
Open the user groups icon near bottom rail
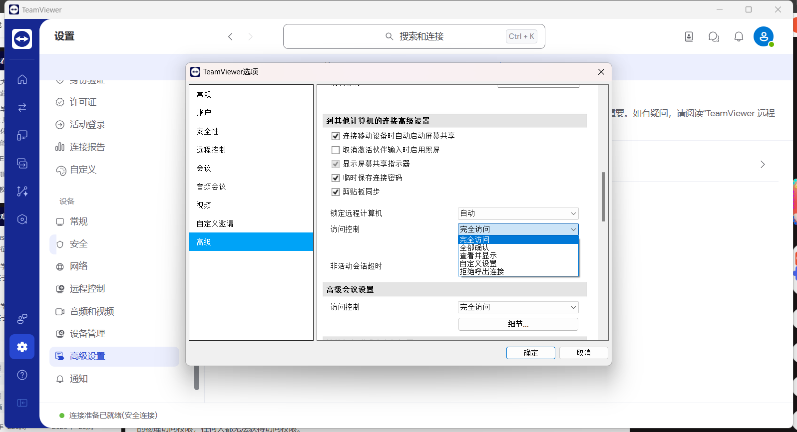coord(22,319)
